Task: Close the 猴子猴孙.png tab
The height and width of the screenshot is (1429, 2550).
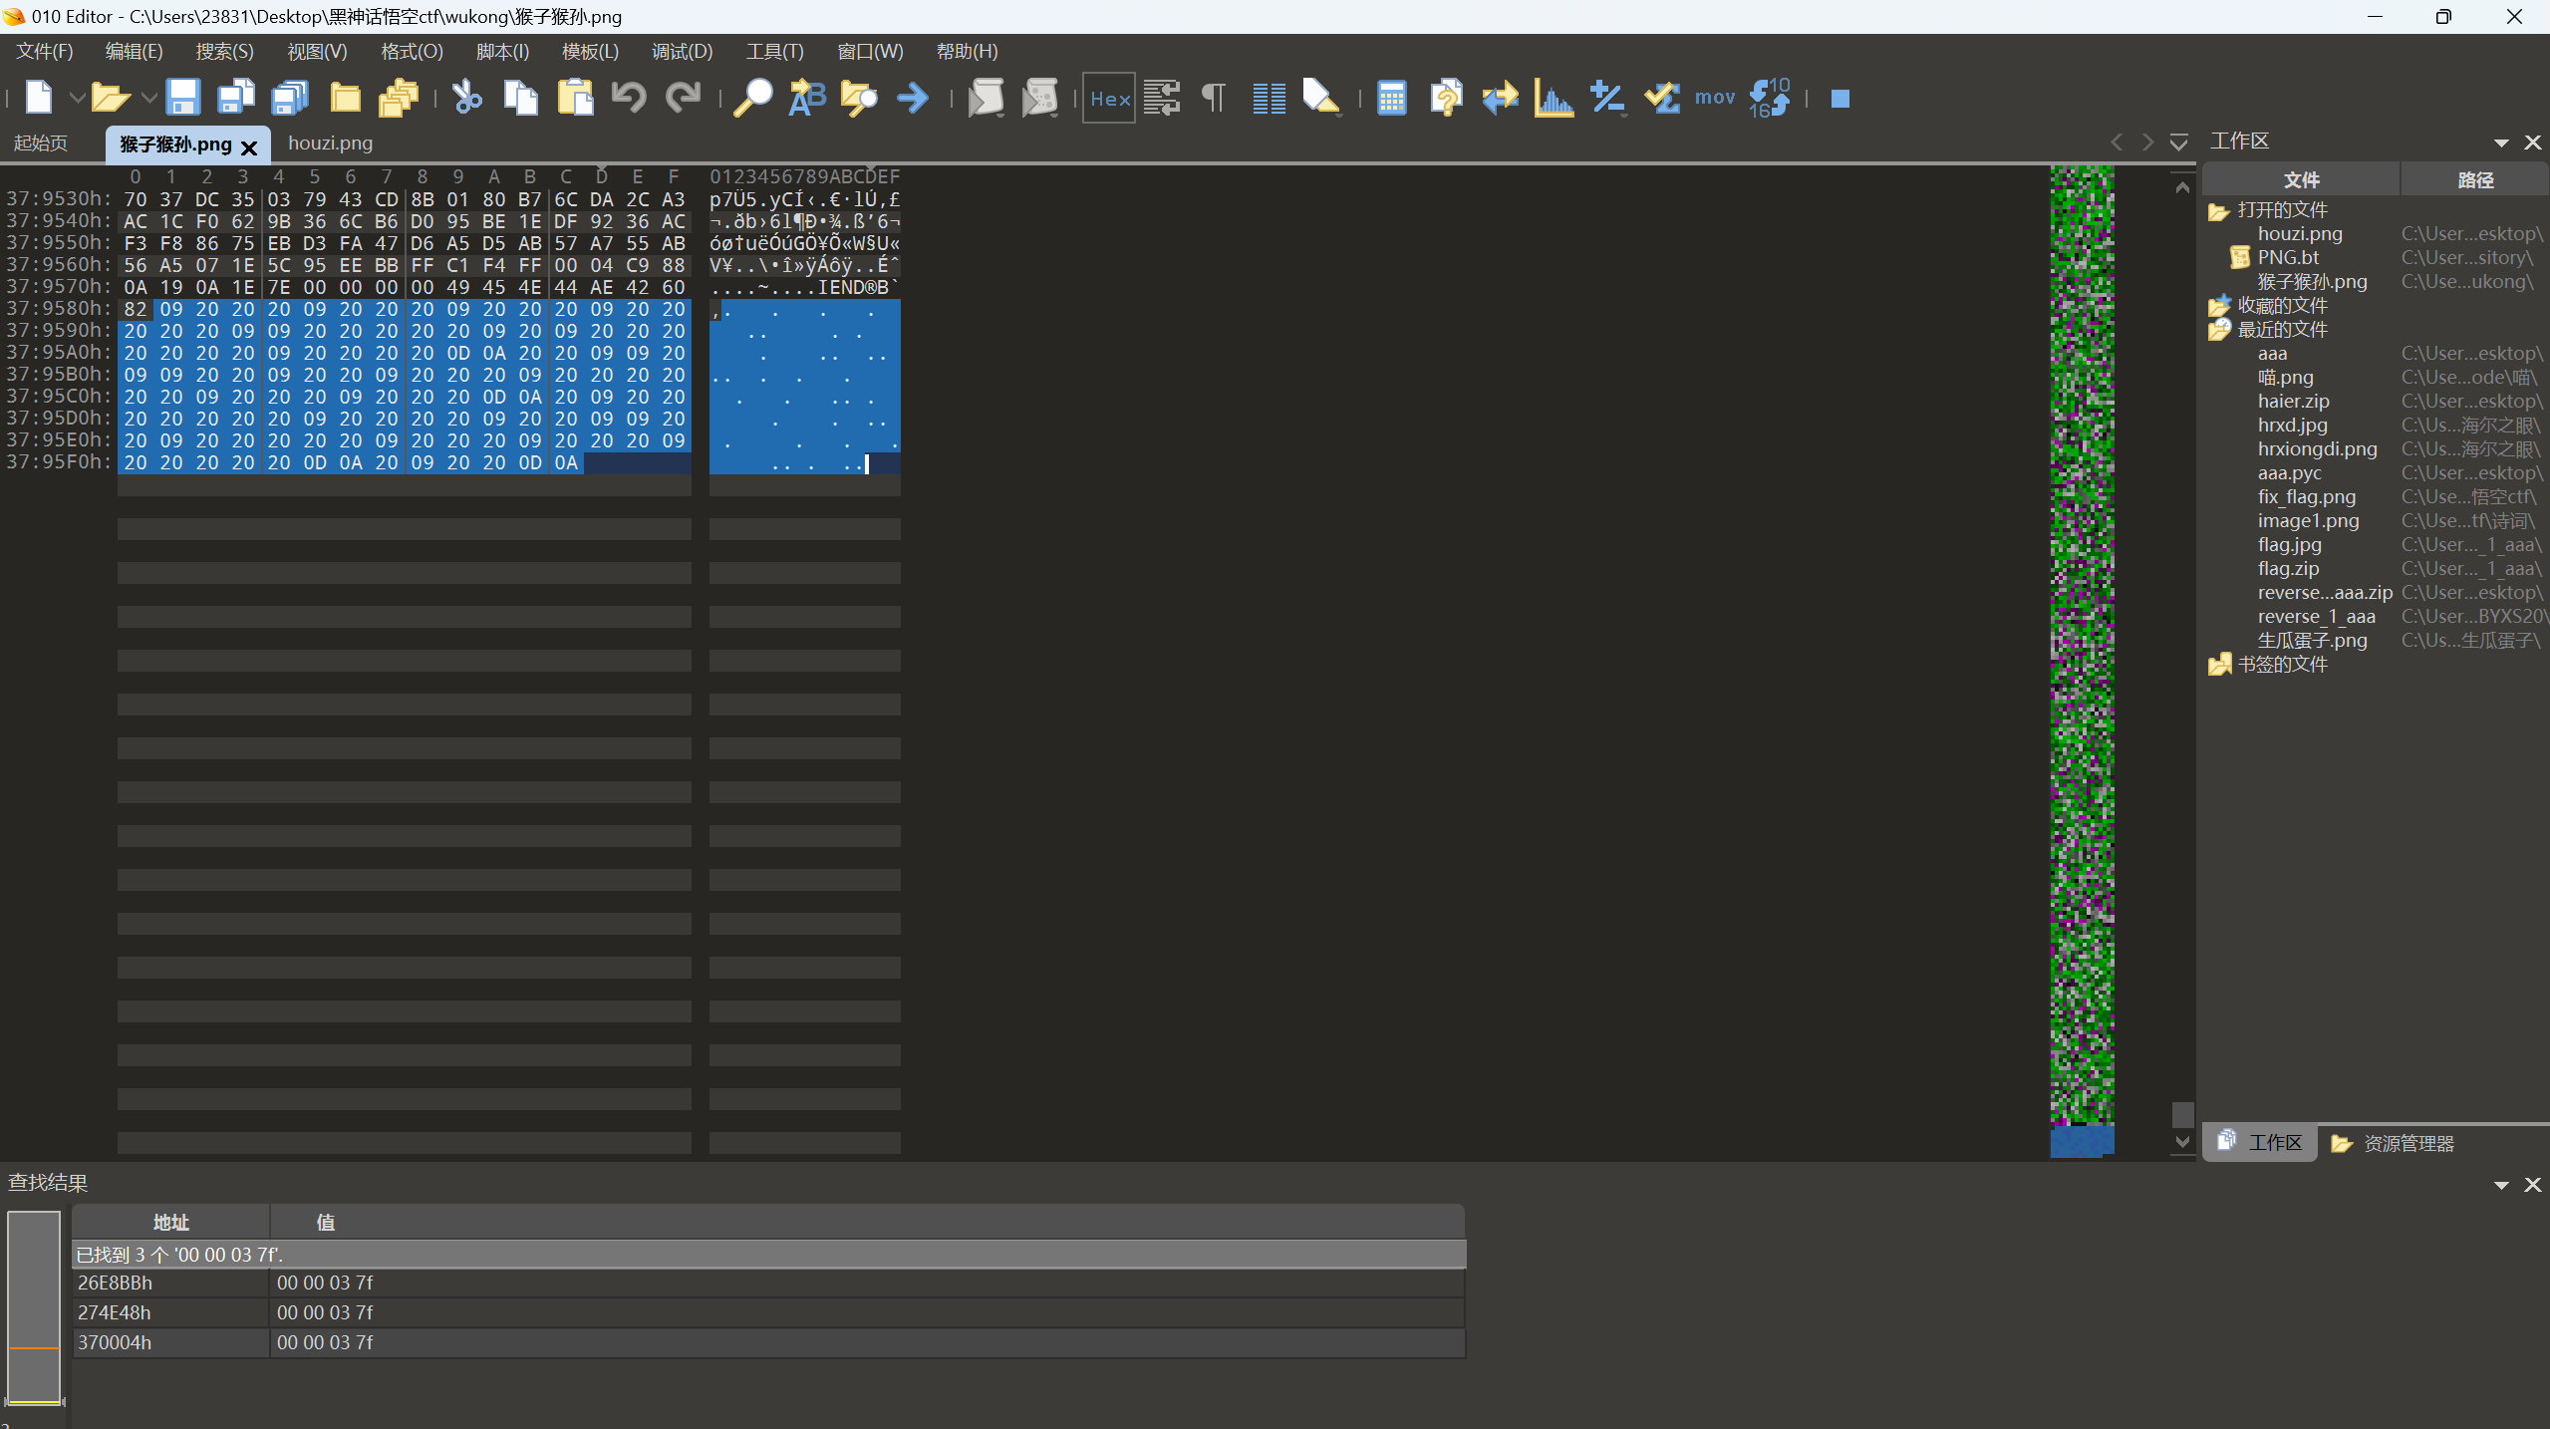Action: coord(250,147)
